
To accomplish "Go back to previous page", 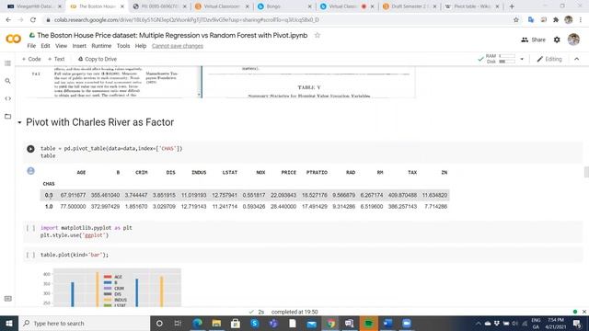I will pos(8,20).
